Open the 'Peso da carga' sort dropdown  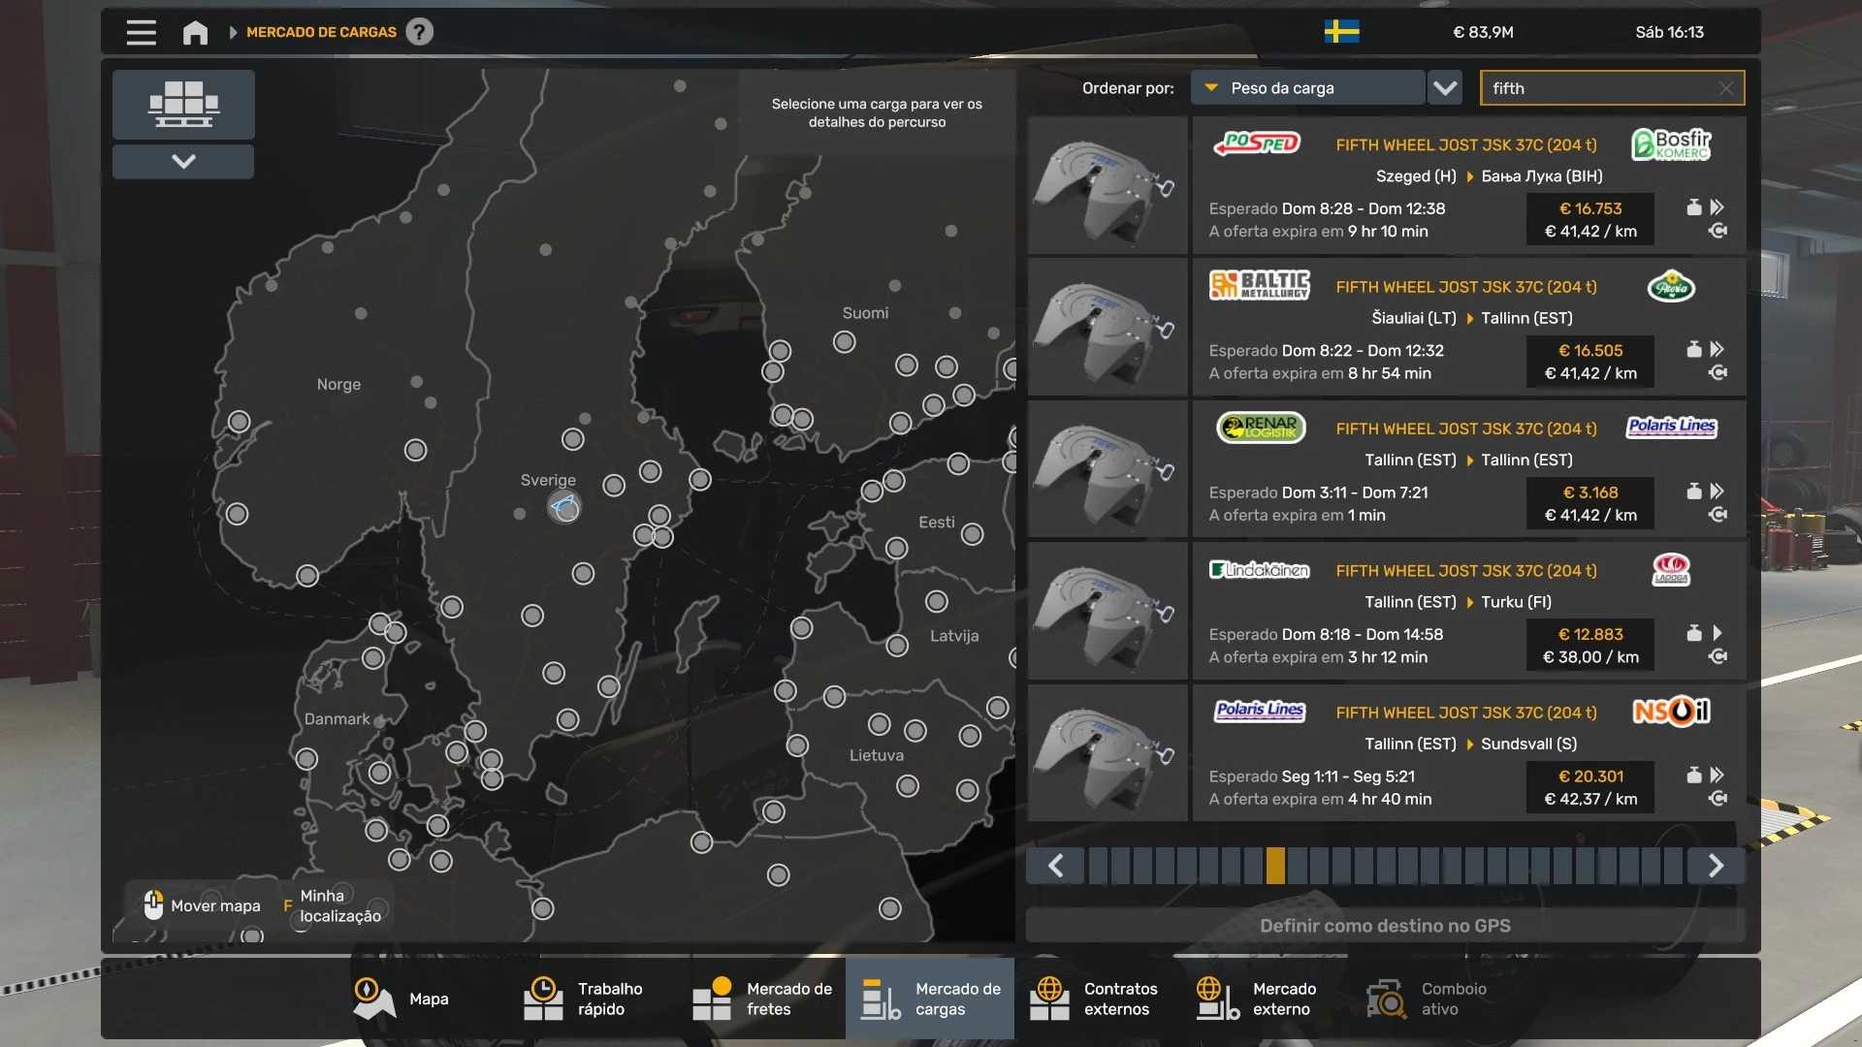coord(1306,88)
